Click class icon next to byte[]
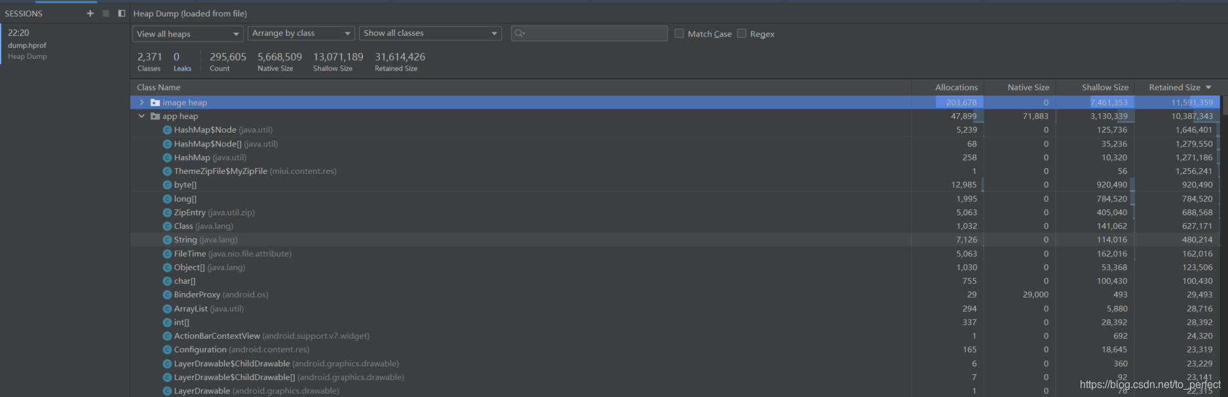 coord(167,185)
